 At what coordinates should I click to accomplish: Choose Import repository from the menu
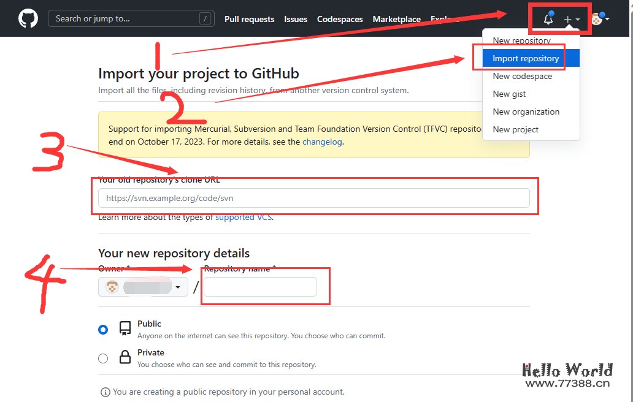pyautogui.click(x=526, y=59)
